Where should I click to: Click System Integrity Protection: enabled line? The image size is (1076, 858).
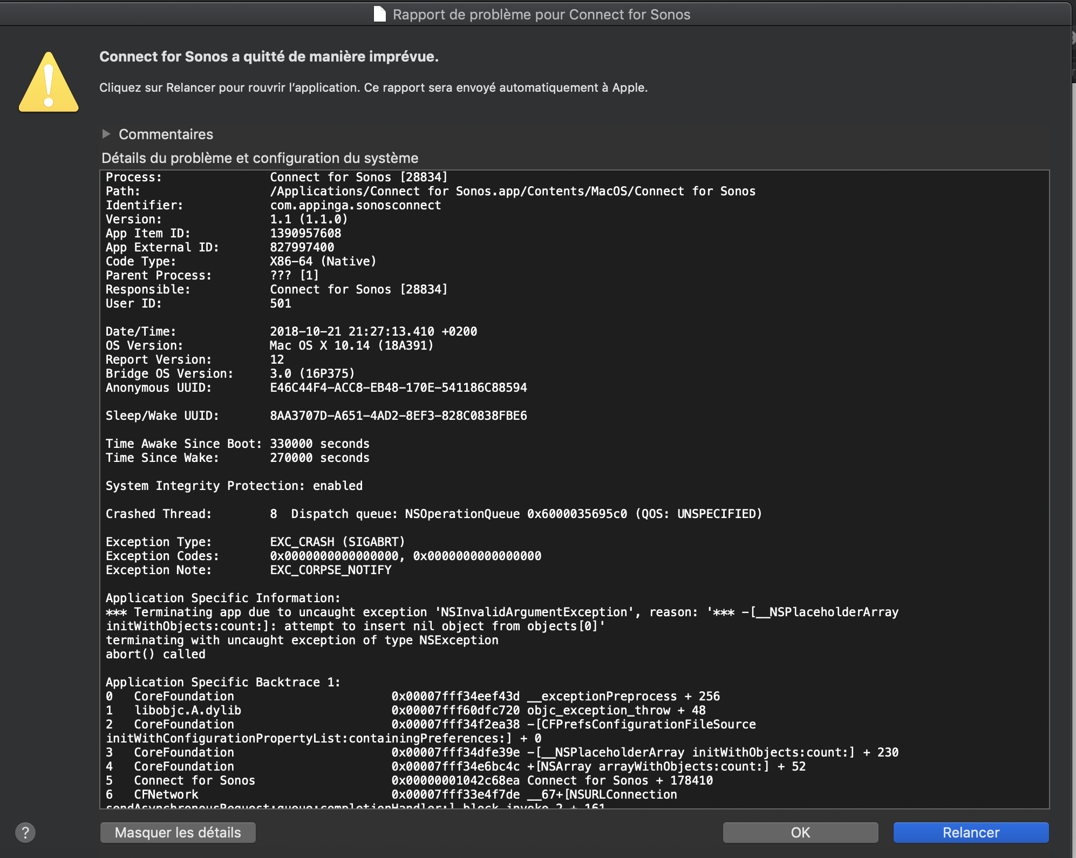click(234, 486)
